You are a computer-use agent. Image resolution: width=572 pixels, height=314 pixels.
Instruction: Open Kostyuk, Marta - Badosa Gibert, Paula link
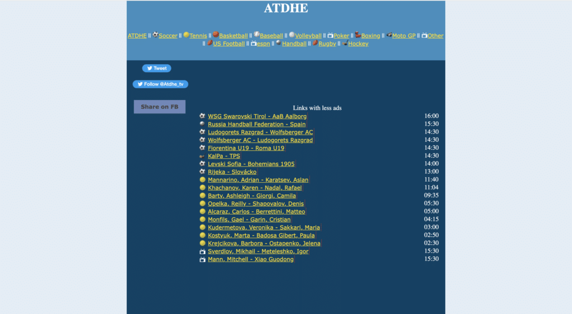tap(261, 236)
